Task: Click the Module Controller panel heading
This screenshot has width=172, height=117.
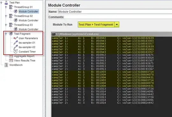Action: click(64, 5)
